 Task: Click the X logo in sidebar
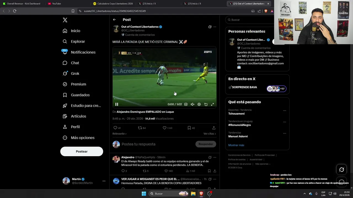coord(65,20)
